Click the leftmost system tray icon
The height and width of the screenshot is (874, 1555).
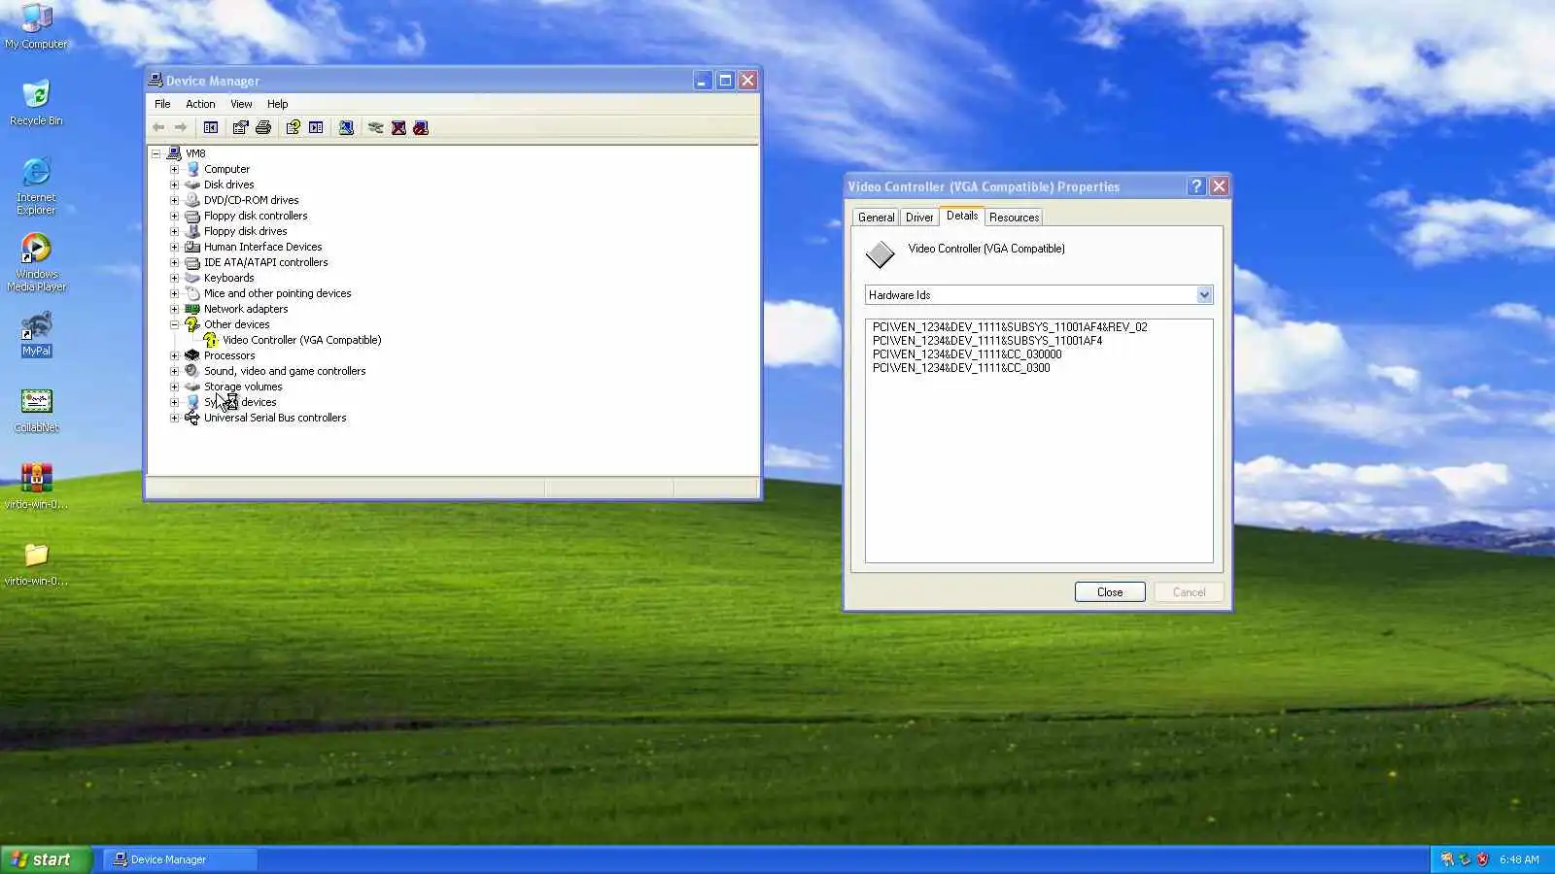[1447, 859]
